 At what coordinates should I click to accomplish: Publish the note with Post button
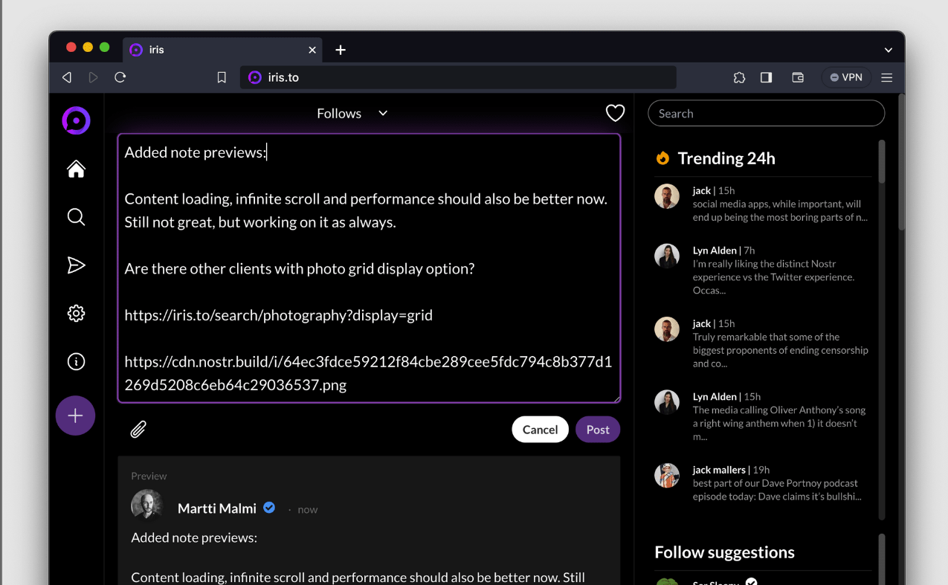point(597,430)
